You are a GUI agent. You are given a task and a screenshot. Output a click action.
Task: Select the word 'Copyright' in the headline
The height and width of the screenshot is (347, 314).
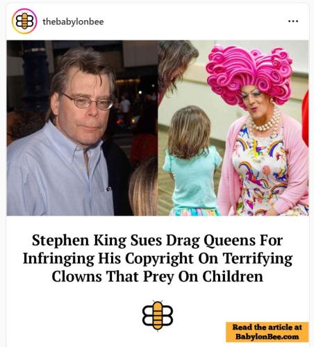pos(160,258)
